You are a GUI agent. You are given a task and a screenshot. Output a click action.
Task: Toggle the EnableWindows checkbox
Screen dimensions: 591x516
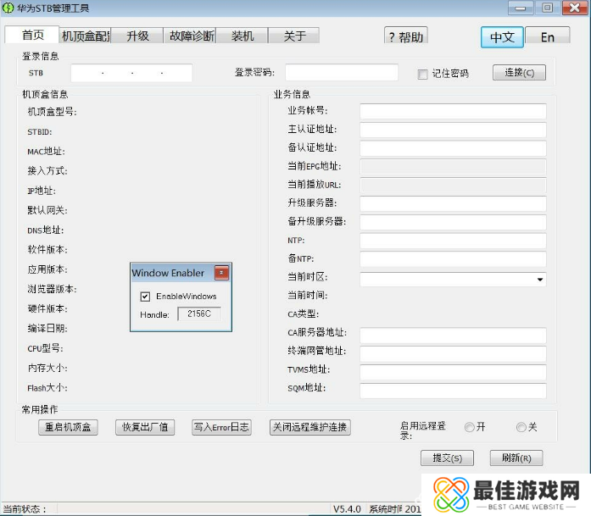145,297
